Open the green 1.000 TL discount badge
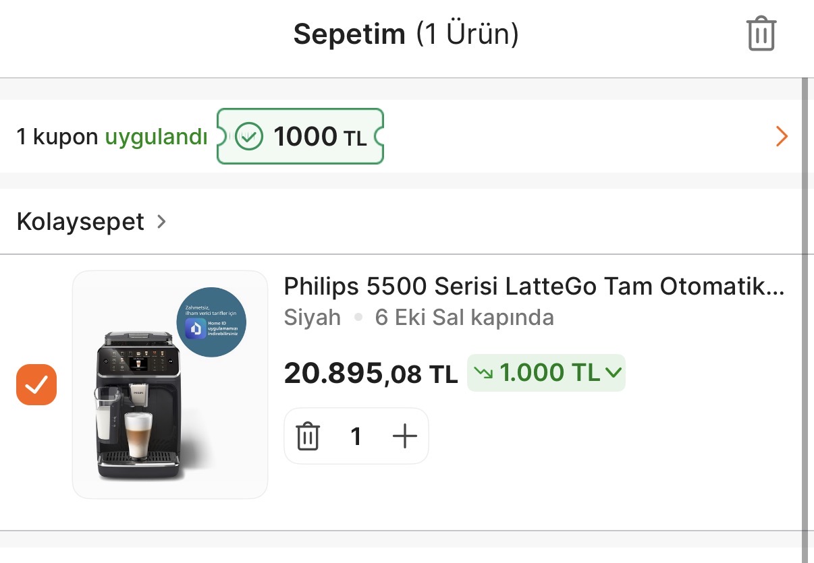 (x=546, y=372)
